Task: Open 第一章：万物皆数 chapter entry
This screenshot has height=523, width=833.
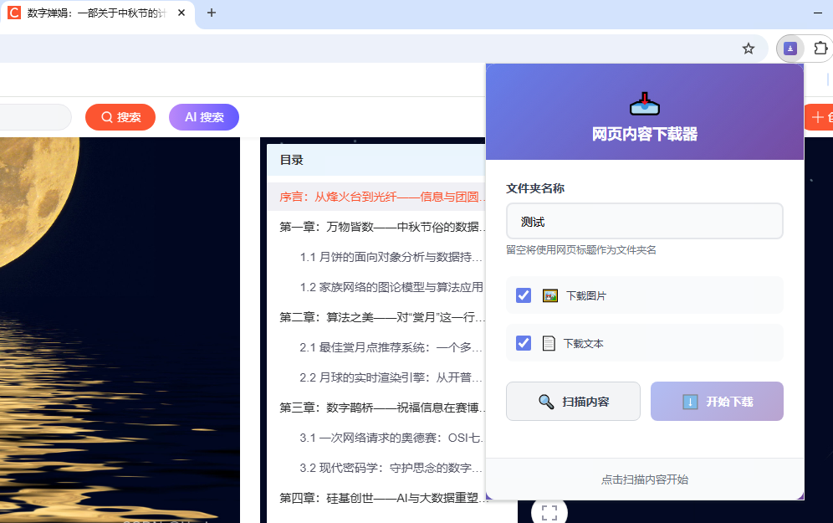Action: click(x=382, y=227)
